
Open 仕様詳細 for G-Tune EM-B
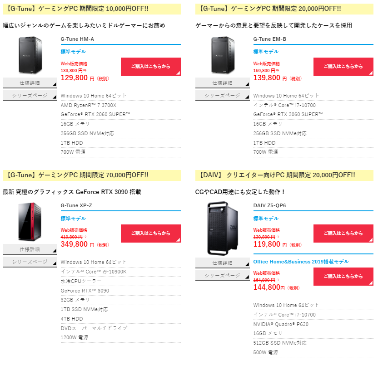click(223, 83)
